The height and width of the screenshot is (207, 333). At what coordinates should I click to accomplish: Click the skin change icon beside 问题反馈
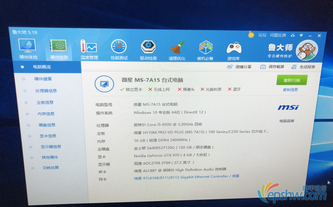(293, 35)
